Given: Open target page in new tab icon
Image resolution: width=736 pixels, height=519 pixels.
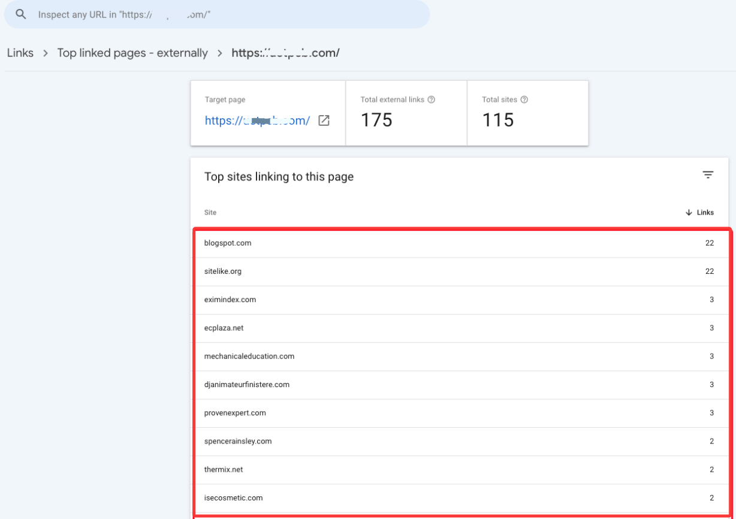Looking at the screenshot, I should click(x=324, y=120).
